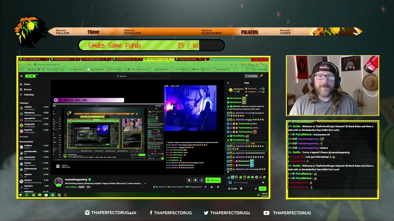Switch to Highly Suspect YouTube browser tab
The image size is (394, 221).
coord(96,59)
